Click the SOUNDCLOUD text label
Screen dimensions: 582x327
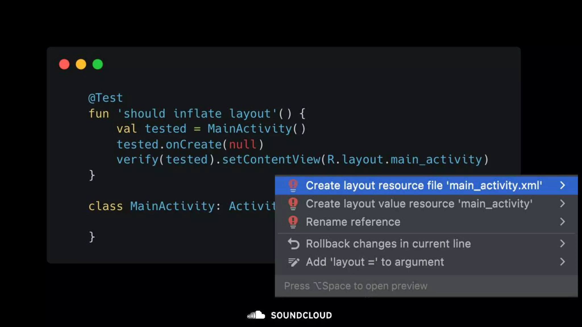tap(301, 315)
